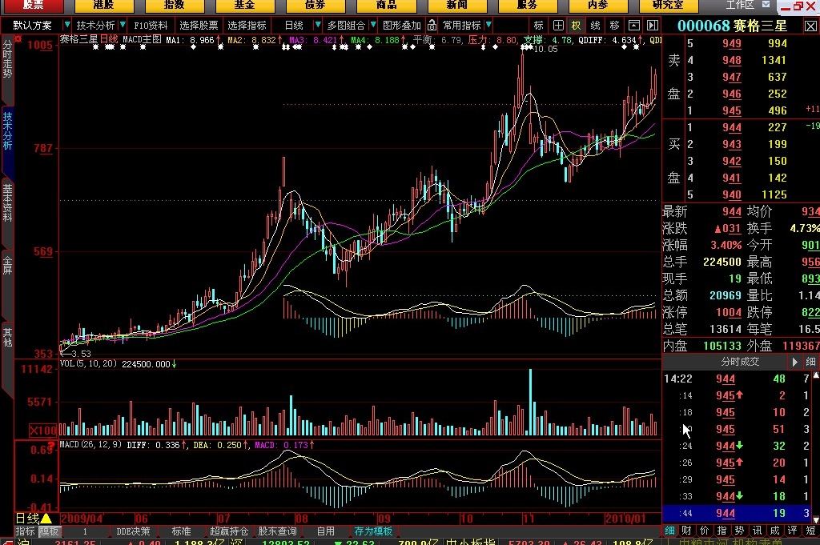Expand the 常用指标 dropdown arrow

click(488, 25)
